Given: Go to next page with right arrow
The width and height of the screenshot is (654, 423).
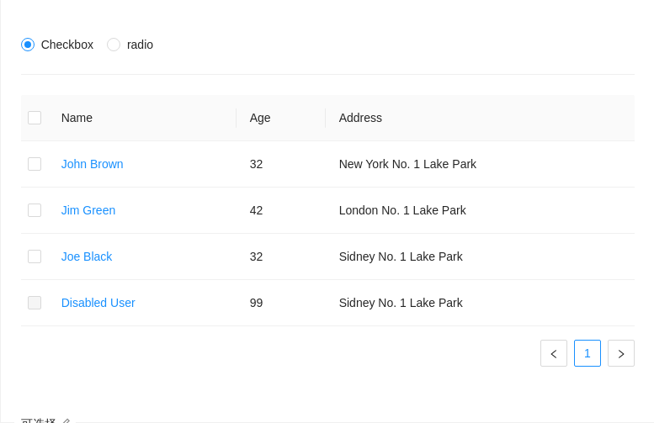Looking at the screenshot, I should [x=621, y=353].
